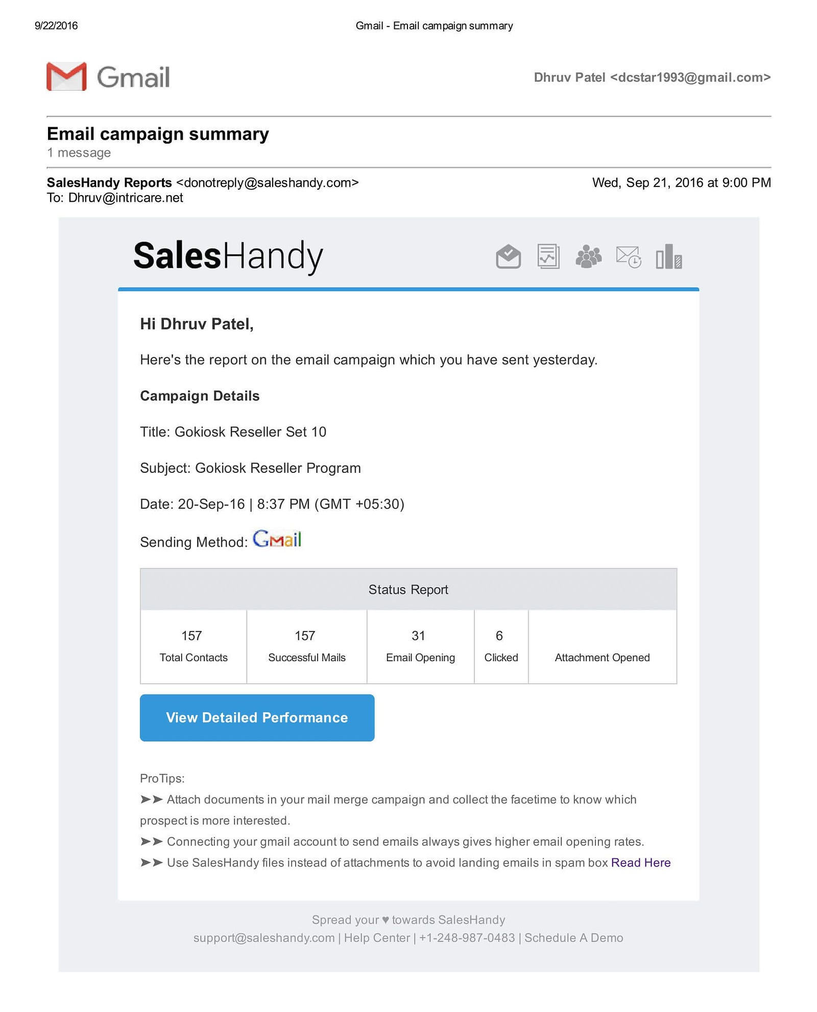Open the document analytics report icon
This screenshot has width=817, height=1012.
(x=548, y=256)
